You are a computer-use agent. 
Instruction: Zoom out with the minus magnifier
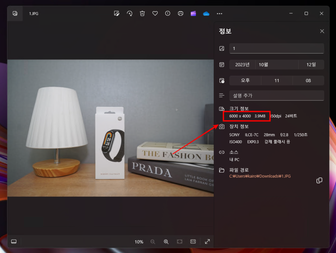pyautogui.click(x=153, y=242)
